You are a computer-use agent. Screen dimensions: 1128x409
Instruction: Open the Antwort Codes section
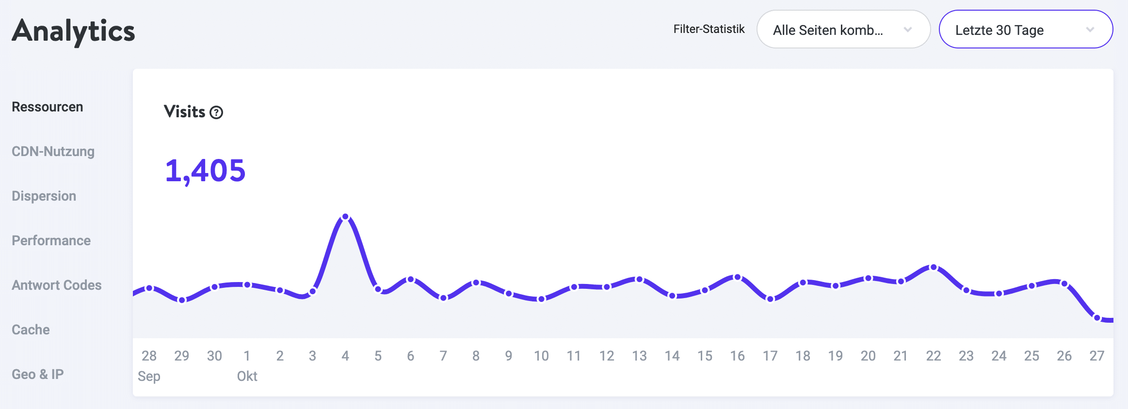coord(57,285)
